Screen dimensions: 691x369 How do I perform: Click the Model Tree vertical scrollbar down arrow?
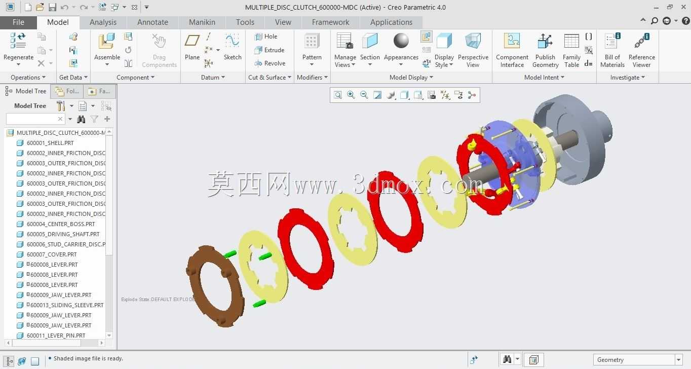tap(109, 336)
